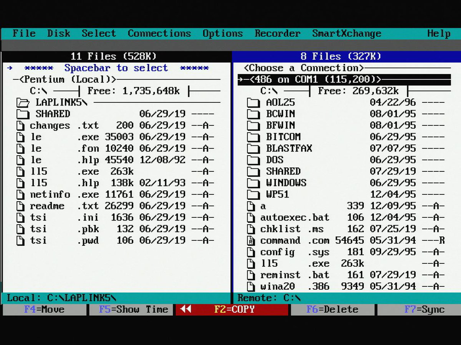
Task: Click the tsi.pwd file icon
Action: pyautogui.click(x=21, y=240)
